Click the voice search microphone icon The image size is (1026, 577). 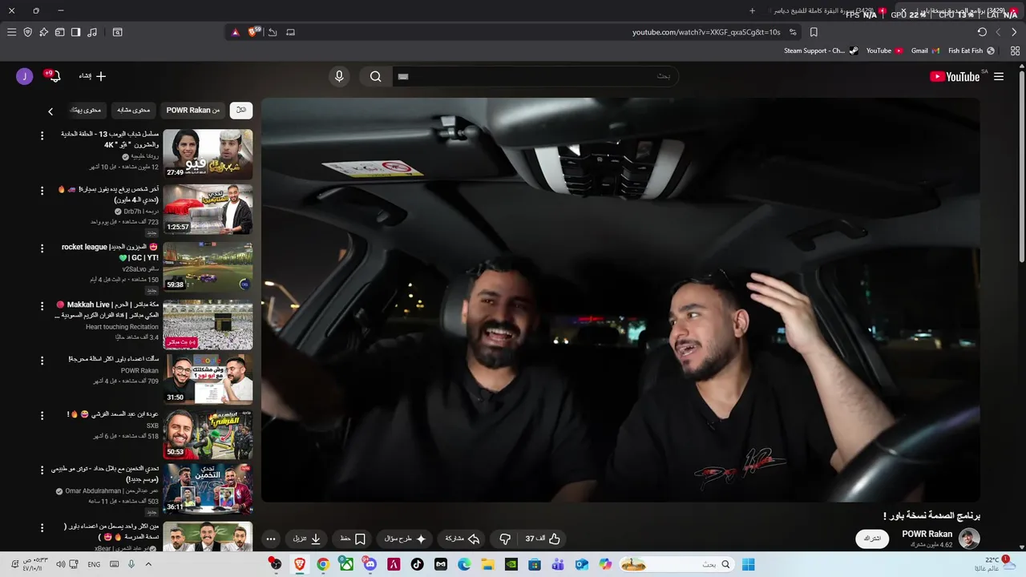pos(339,76)
